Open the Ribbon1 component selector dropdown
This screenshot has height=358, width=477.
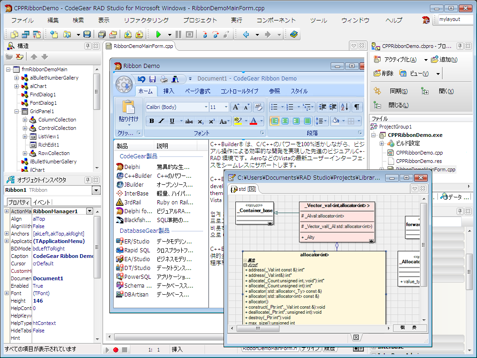tap(96, 190)
